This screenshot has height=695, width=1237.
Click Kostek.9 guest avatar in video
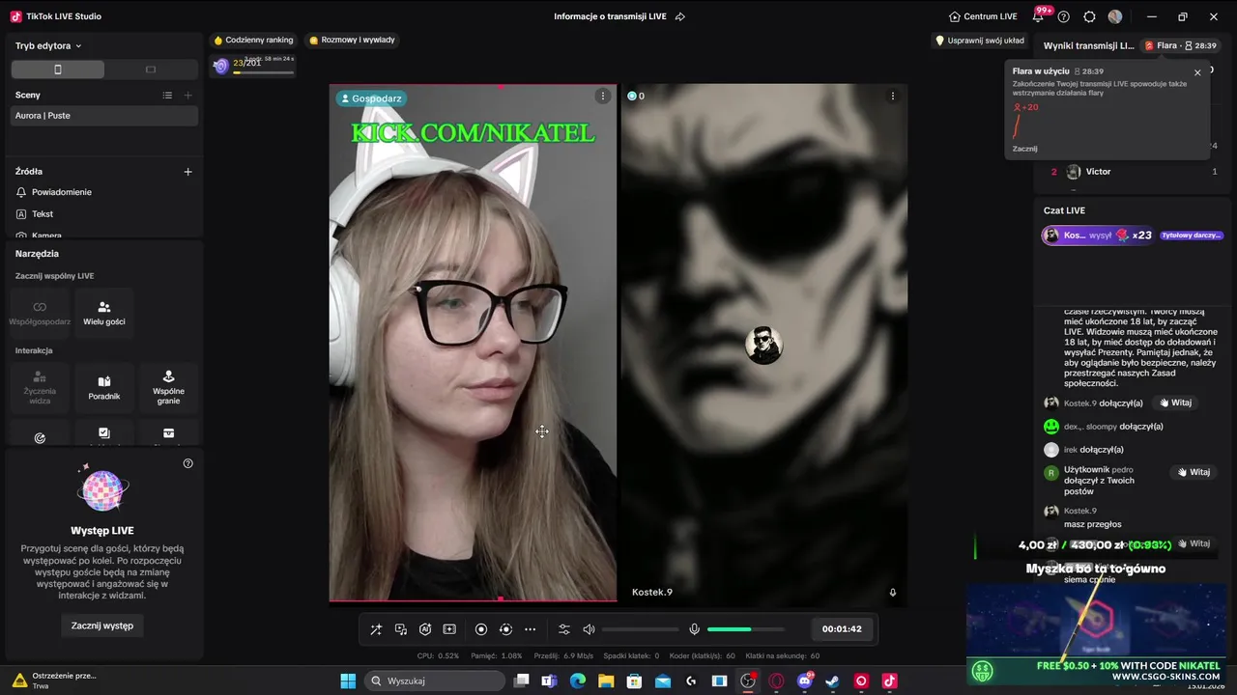(763, 345)
